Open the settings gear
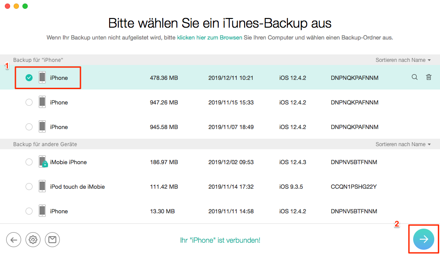 coord(33,240)
